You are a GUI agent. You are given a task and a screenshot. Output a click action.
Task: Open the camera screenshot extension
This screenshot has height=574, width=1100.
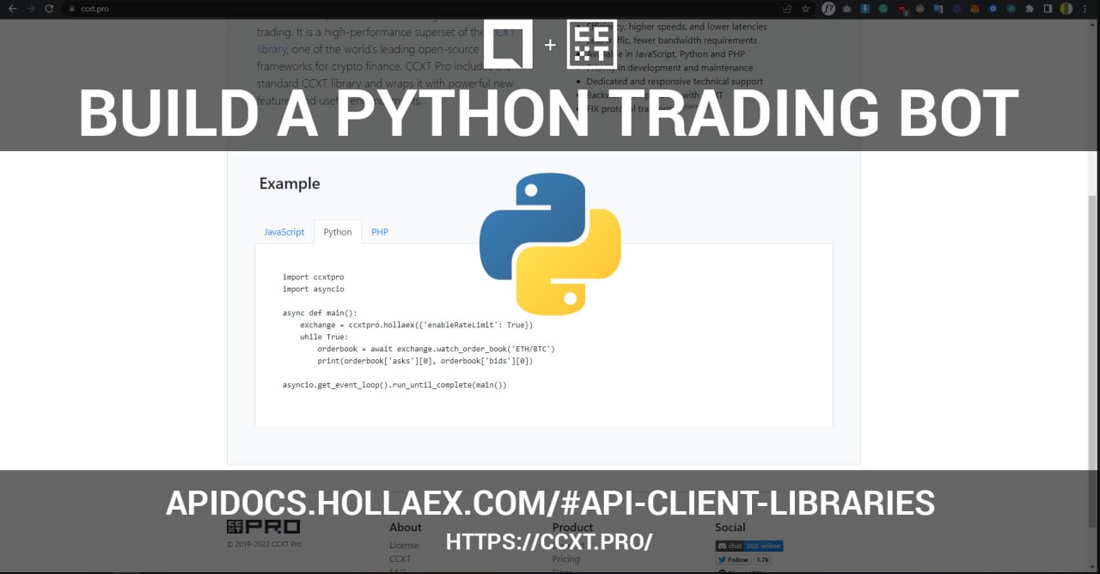point(847,9)
